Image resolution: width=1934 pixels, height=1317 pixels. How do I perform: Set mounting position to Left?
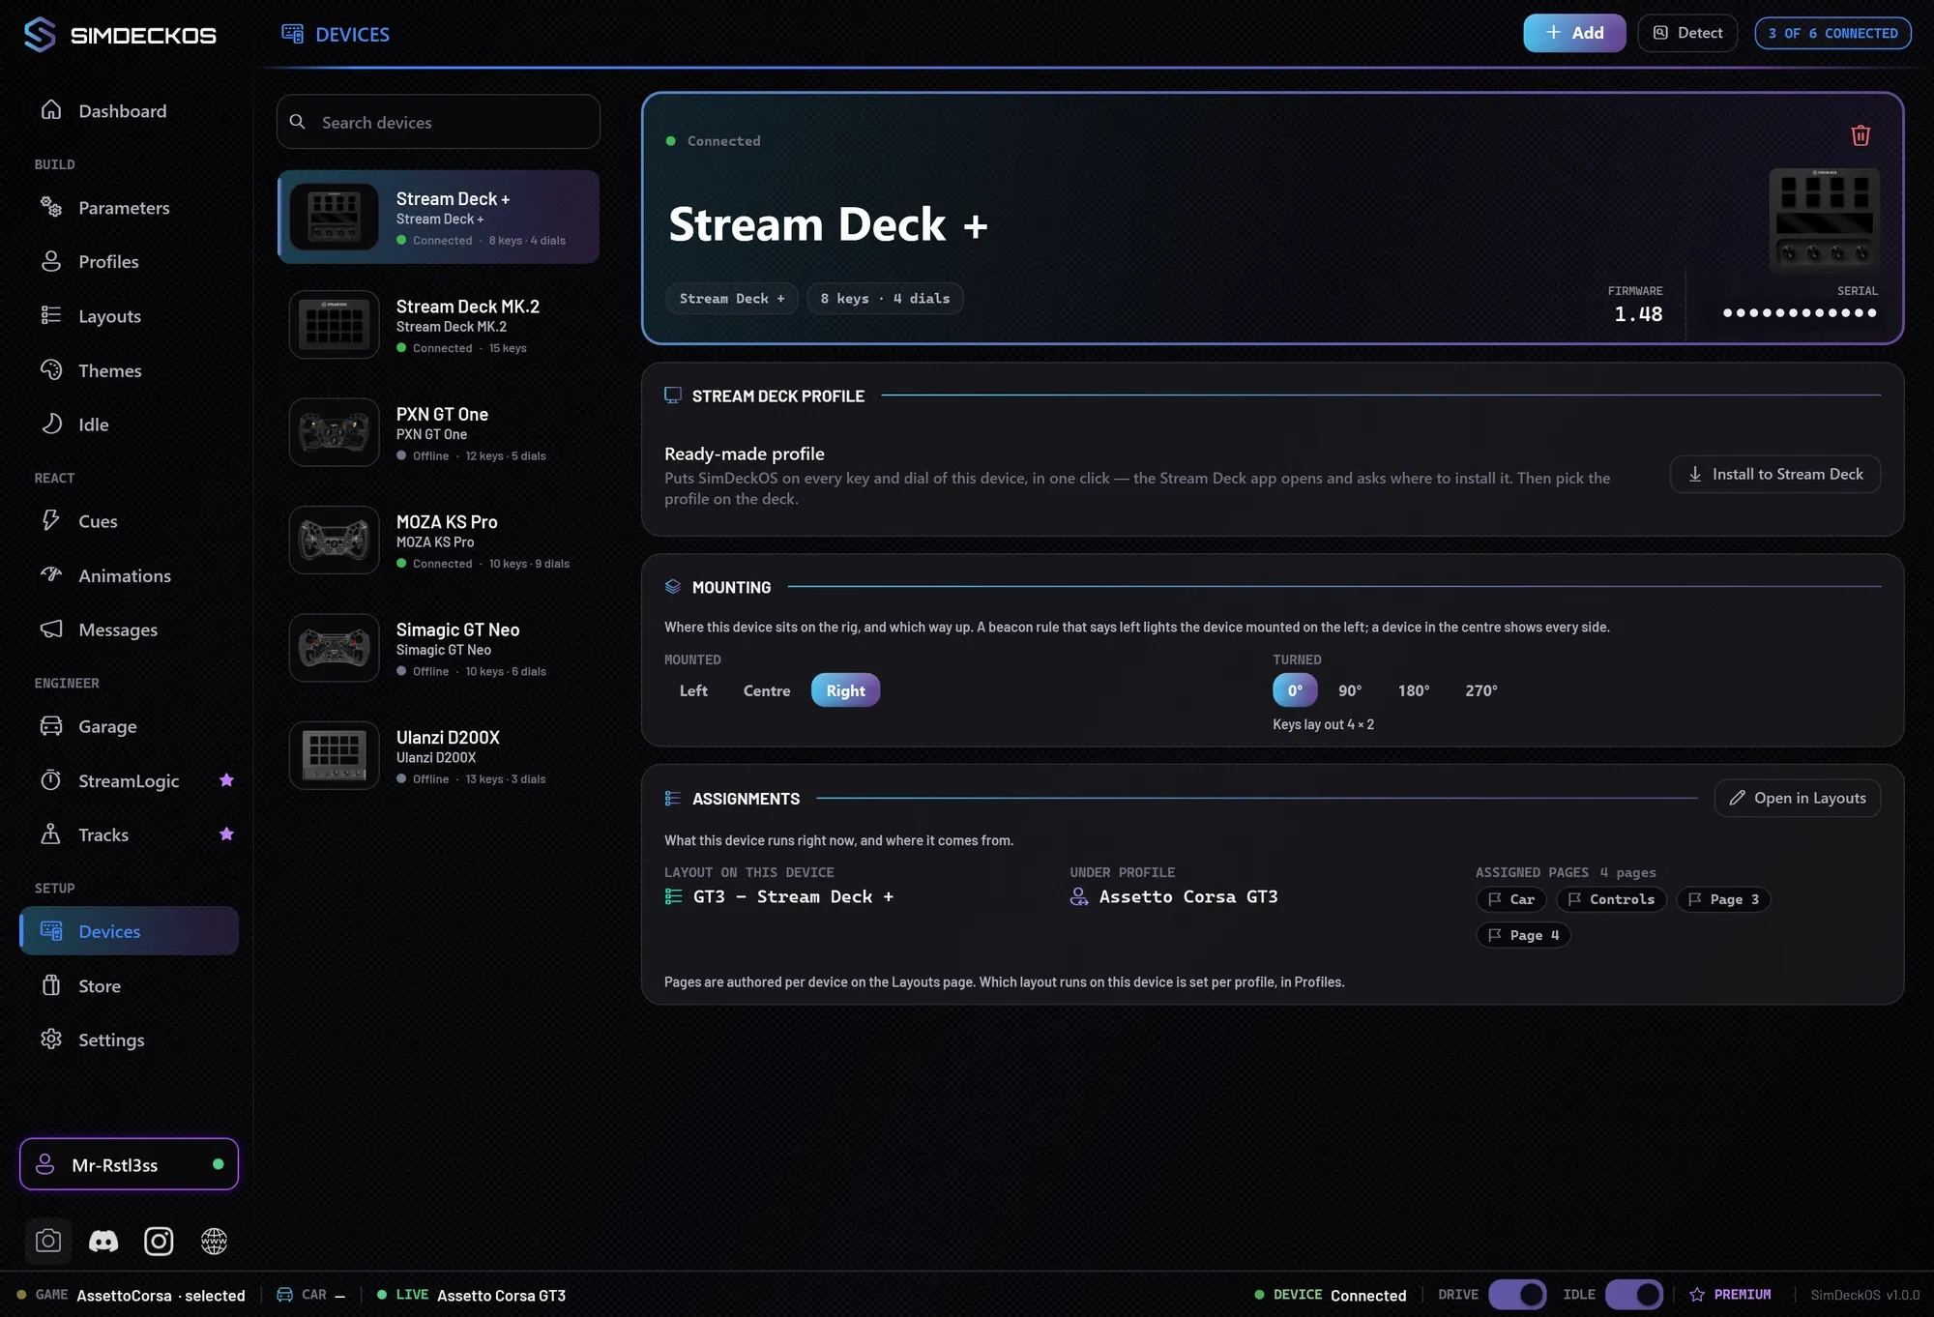(x=693, y=690)
